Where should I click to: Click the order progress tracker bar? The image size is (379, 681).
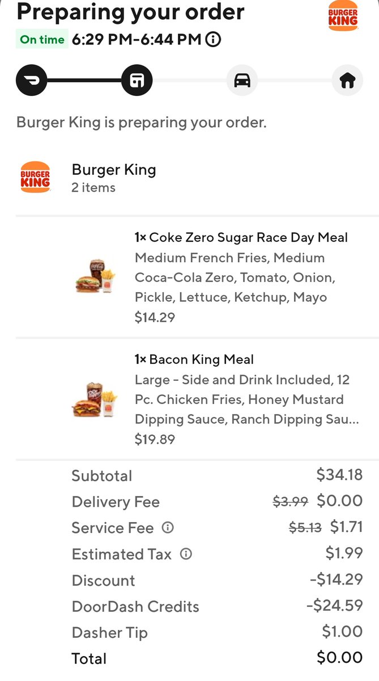tap(189, 81)
